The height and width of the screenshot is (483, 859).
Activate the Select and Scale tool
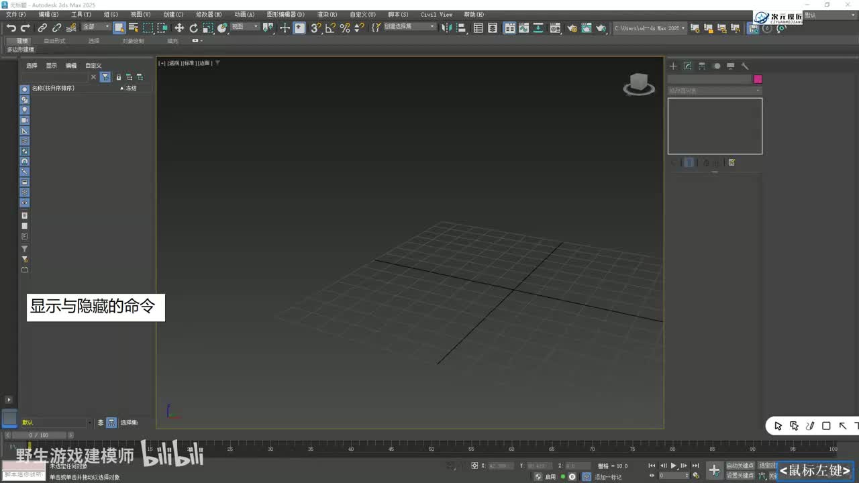[208, 28]
